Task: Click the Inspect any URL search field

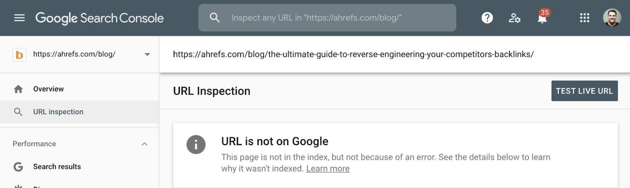Action: [x=327, y=18]
